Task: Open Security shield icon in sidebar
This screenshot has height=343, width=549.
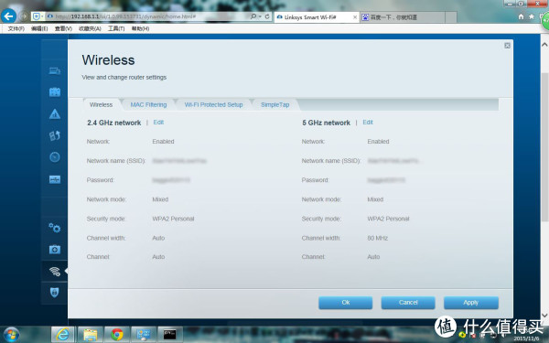Action: 55,293
